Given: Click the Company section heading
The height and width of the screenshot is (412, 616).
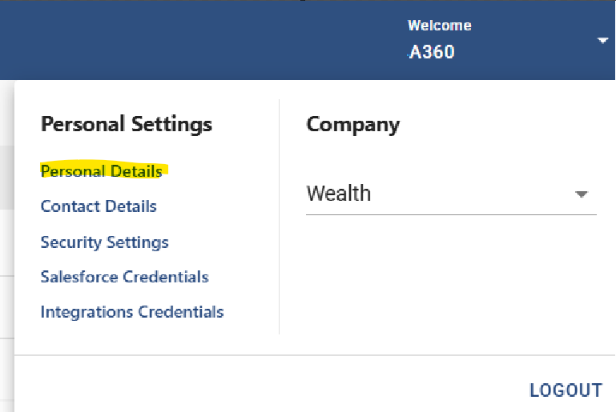Looking at the screenshot, I should [x=352, y=125].
